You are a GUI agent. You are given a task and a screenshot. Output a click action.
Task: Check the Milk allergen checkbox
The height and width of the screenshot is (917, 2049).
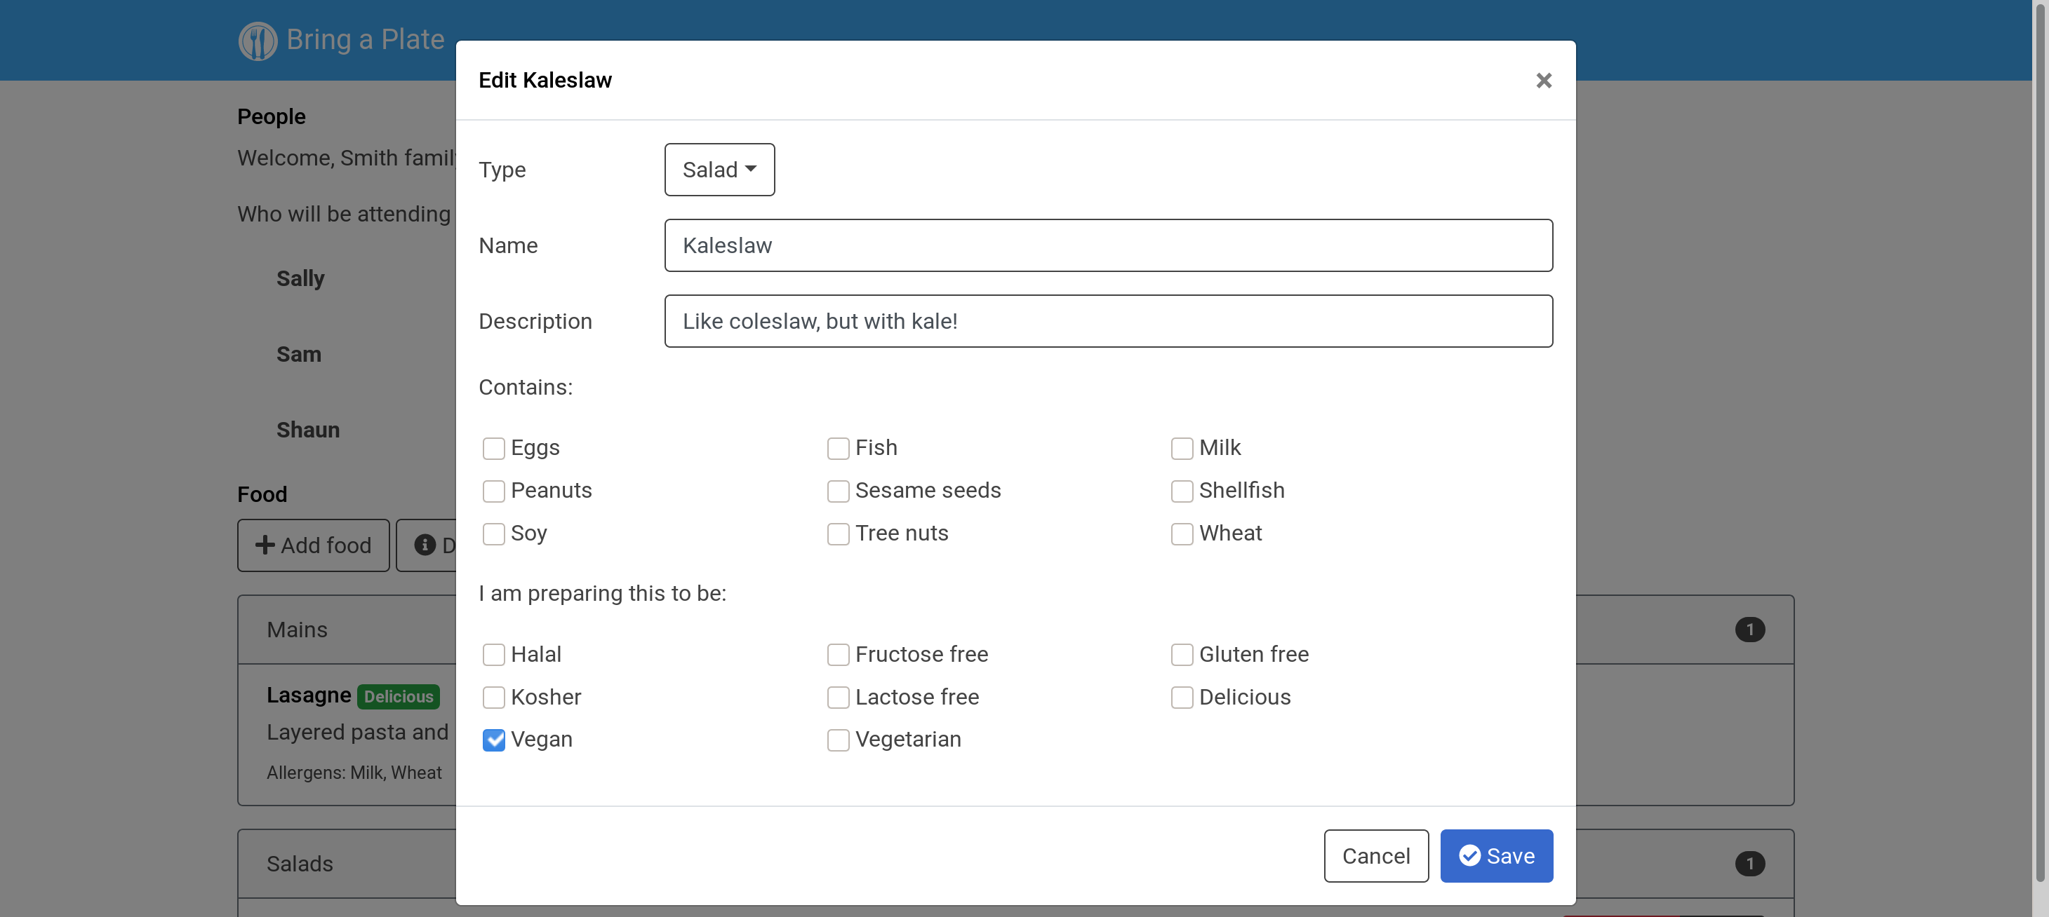click(x=1181, y=448)
